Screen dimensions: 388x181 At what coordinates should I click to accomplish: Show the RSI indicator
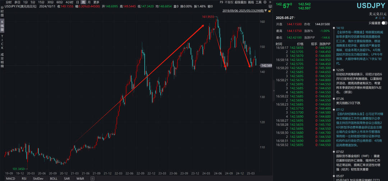24,178
